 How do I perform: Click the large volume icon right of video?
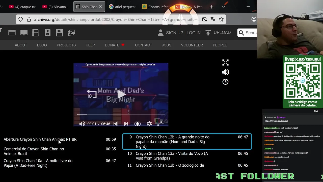pos(225,72)
